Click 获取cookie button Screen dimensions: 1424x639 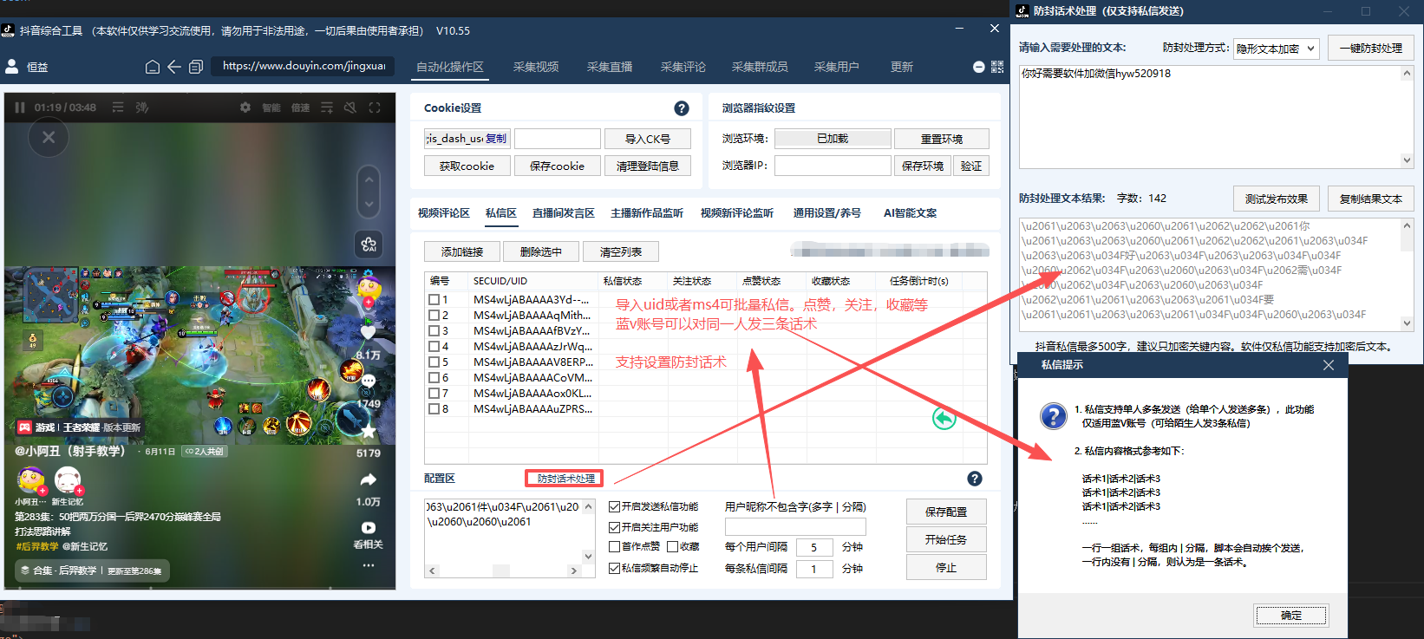point(467,166)
